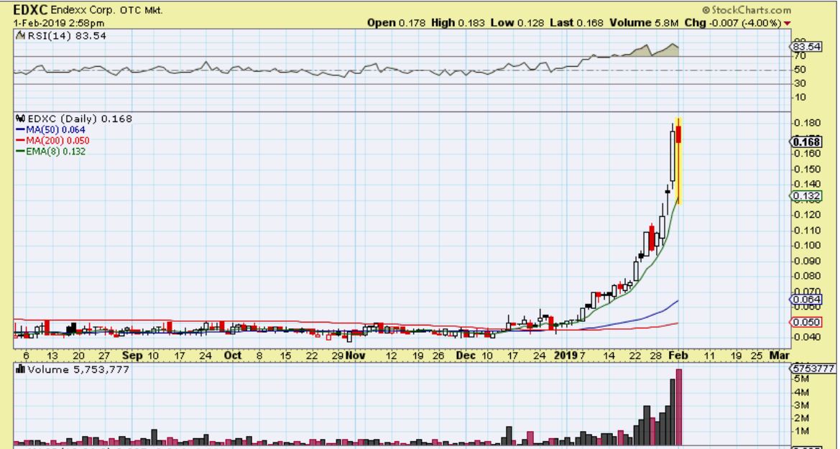Click the 0.150 price axis label
The image size is (840, 449).
click(x=808, y=170)
